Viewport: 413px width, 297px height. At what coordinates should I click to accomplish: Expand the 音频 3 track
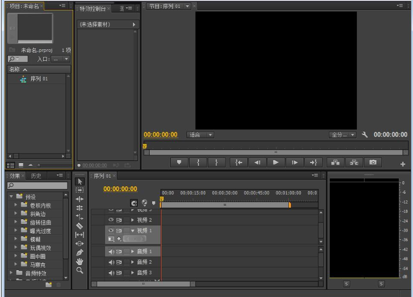click(x=132, y=273)
